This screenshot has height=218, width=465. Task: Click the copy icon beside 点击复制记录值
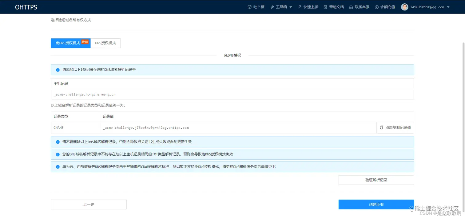click(382, 127)
